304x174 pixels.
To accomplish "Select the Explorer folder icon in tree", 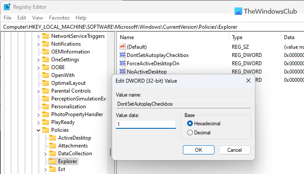I will click(x=53, y=161).
